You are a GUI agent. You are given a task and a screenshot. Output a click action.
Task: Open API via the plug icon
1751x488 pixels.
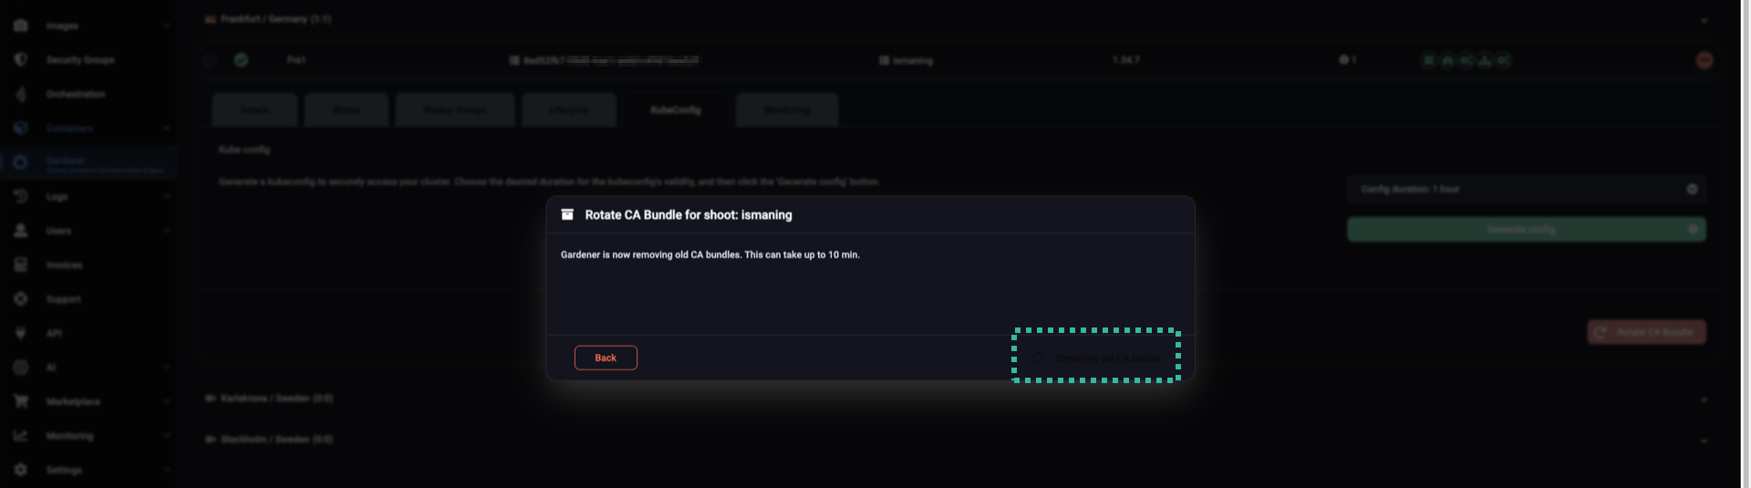[x=20, y=333]
